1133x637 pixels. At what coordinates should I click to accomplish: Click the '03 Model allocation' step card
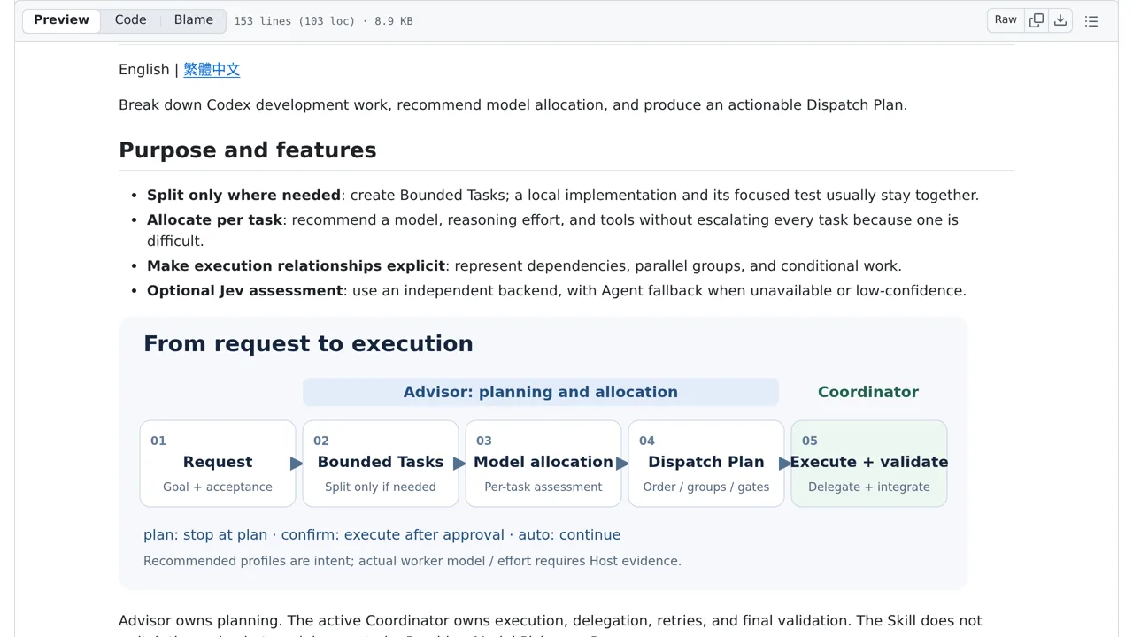coord(543,464)
